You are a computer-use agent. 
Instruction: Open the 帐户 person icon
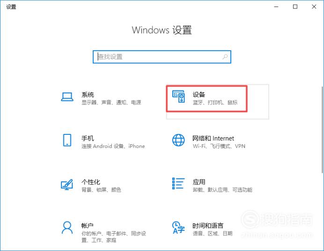point(67,228)
